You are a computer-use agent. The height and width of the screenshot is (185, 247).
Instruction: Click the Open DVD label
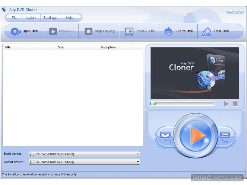[x=30, y=31]
